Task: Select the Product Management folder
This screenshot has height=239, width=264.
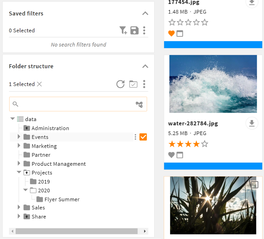Action: point(59,164)
